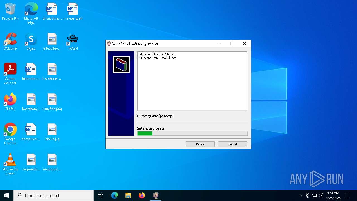The height and width of the screenshot is (201, 357).
Task: Pause the extraction
Action: (x=200, y=144)
